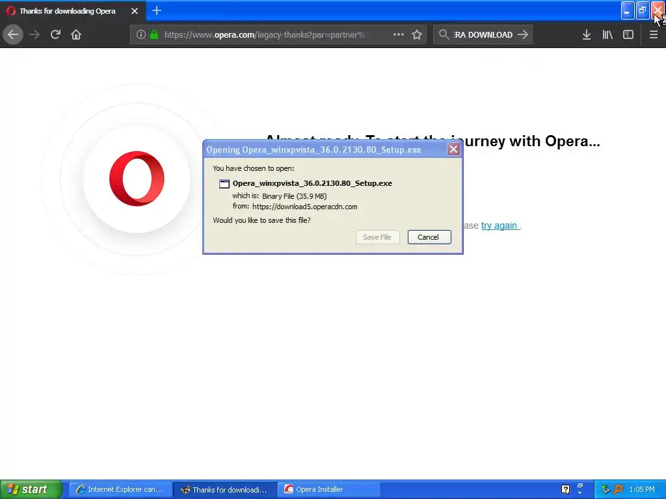Switch to Internet Explorer taskbar window
This screenshot has height=499, width=666.
(120, 489)
